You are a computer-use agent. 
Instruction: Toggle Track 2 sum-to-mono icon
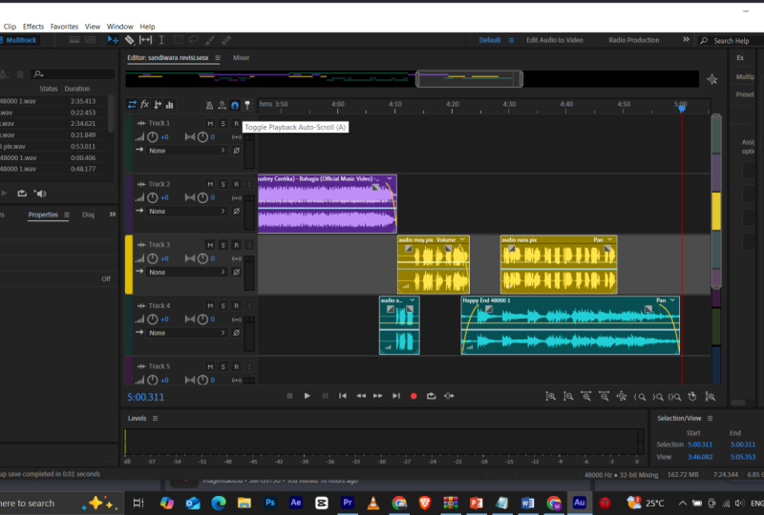tap(237, 197)
